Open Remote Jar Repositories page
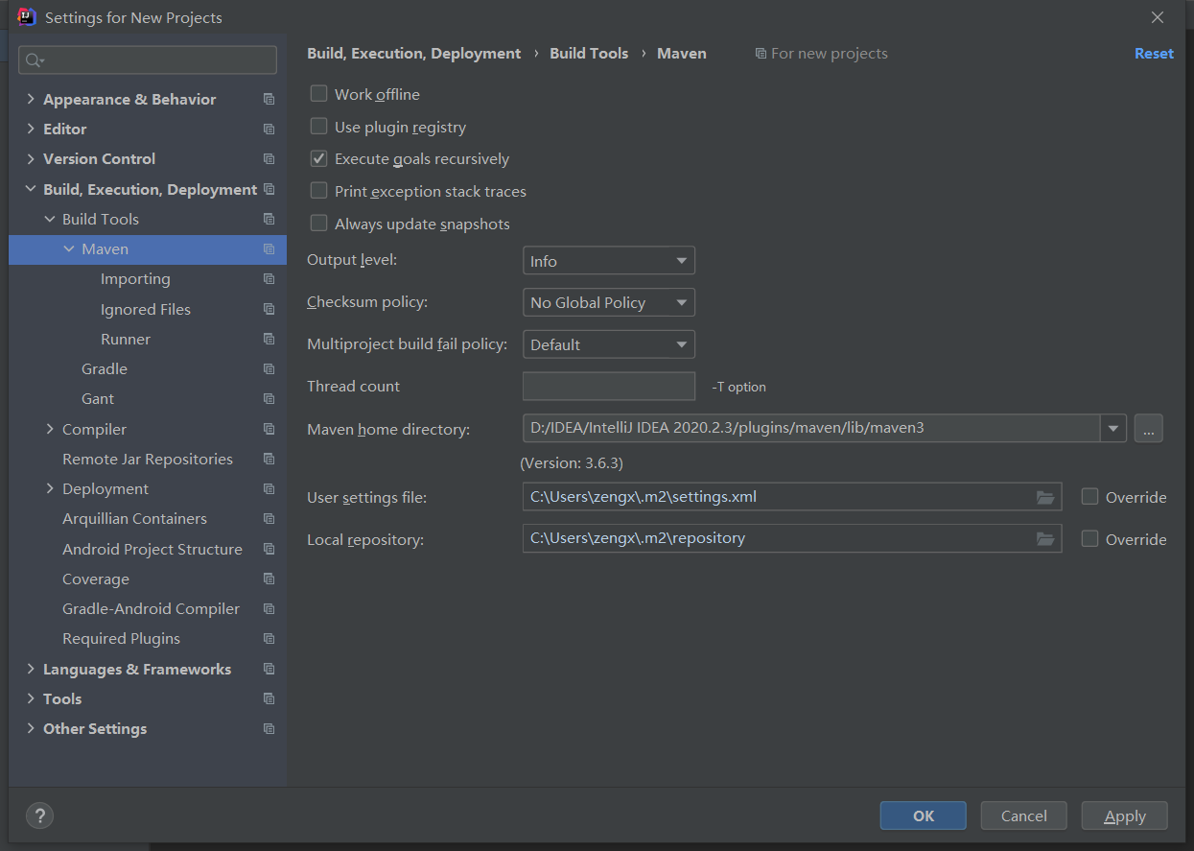 (148, 459)
